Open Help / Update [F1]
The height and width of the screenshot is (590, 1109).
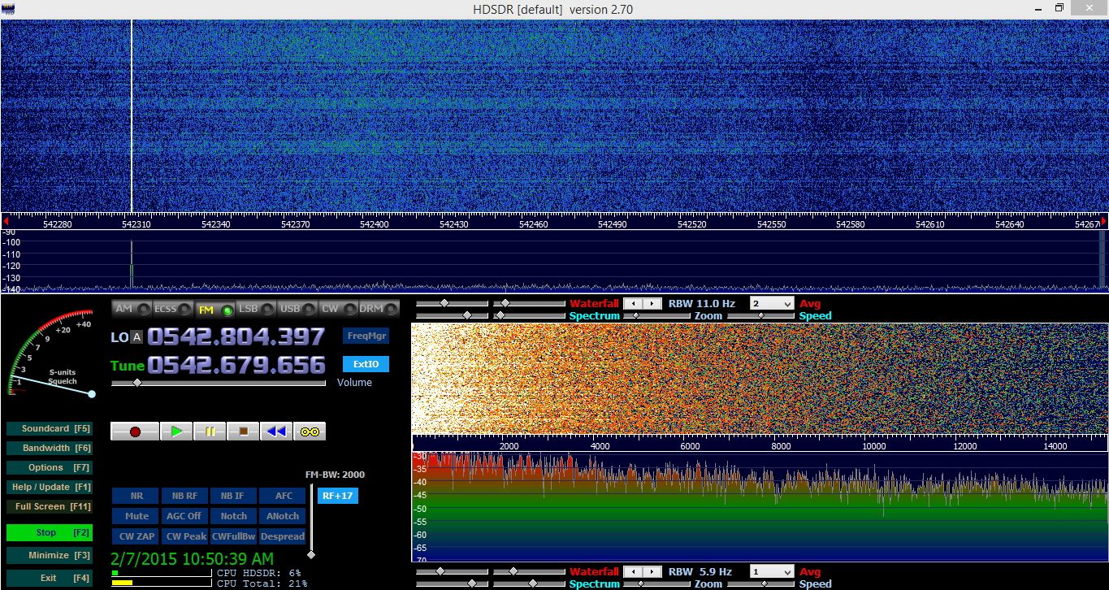49,487
